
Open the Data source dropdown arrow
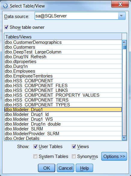tap(122, 16)
